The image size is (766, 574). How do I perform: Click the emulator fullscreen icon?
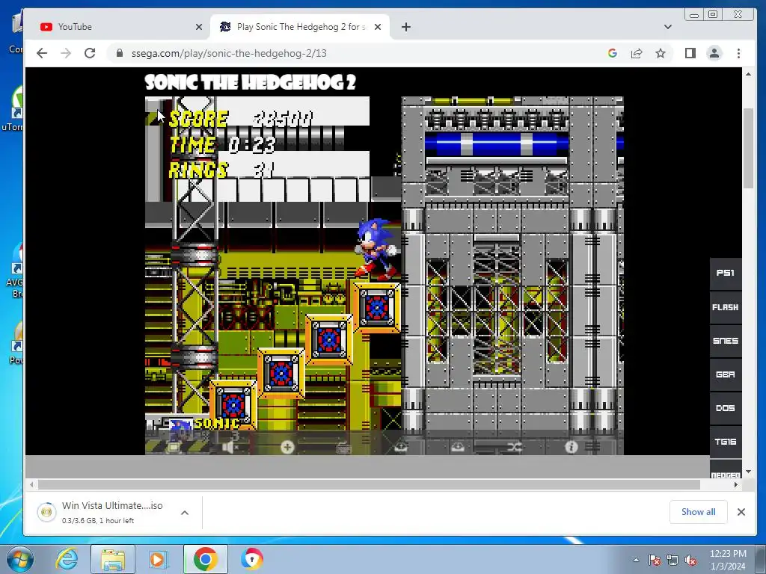174,447
